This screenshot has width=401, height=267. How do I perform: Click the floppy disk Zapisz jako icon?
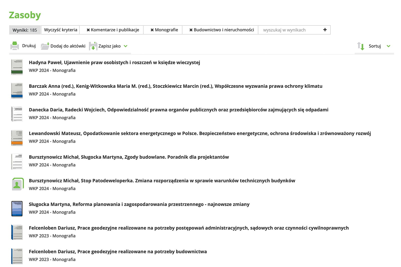click(x=93, y=46)
